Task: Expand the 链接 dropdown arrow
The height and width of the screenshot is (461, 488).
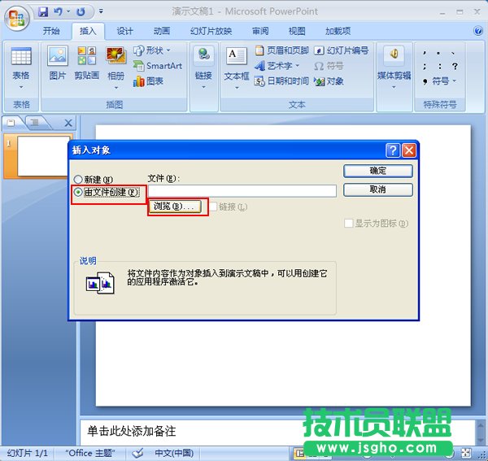Action: (x=203, y=88)
